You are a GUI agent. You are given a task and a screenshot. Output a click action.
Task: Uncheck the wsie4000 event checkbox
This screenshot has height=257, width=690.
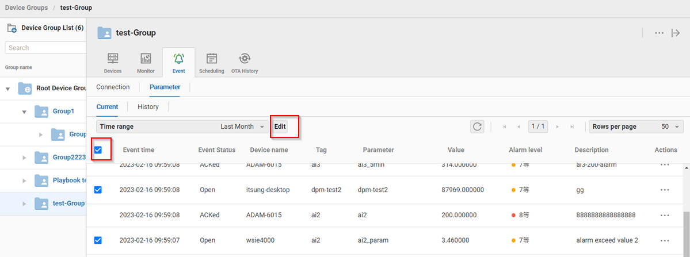(x=98, y=240)
